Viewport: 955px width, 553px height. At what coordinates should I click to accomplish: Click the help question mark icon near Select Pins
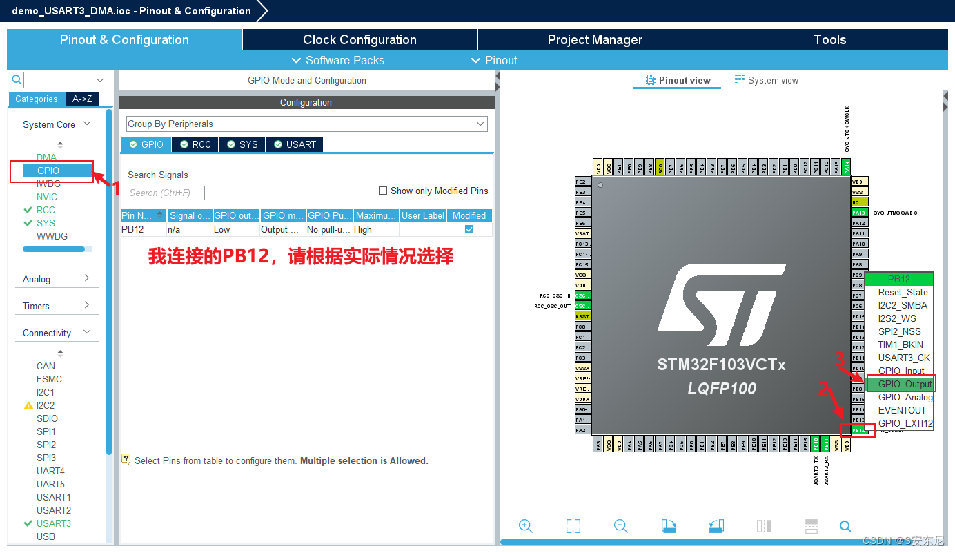pyautogui.click(x=126, y=460)
